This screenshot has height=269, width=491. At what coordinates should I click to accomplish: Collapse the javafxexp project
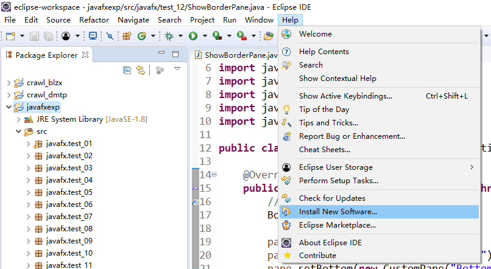pyautogui.click(x=9, y=107)
